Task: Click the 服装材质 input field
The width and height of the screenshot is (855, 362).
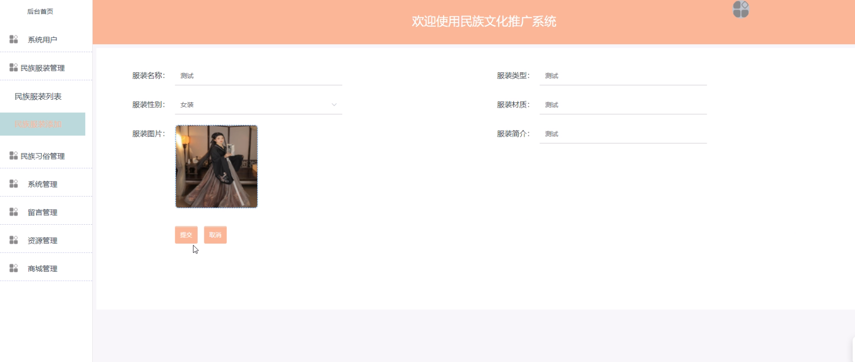Action: (x=623, y=105)
